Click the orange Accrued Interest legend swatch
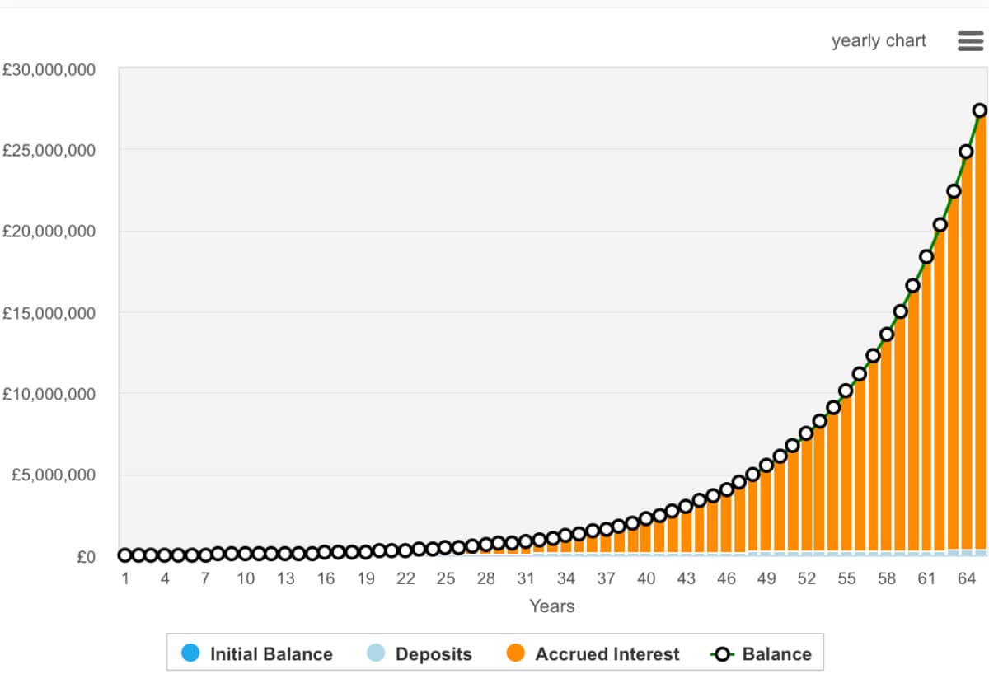989x674 pixels. [x=516, y=654]
